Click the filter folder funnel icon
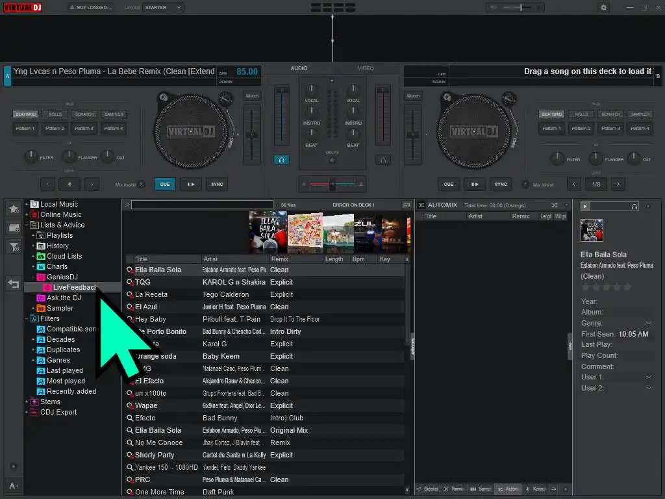Screen dimensions: 665x499 14,247
